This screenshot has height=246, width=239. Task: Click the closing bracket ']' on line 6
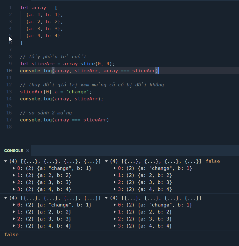(21, 43)
